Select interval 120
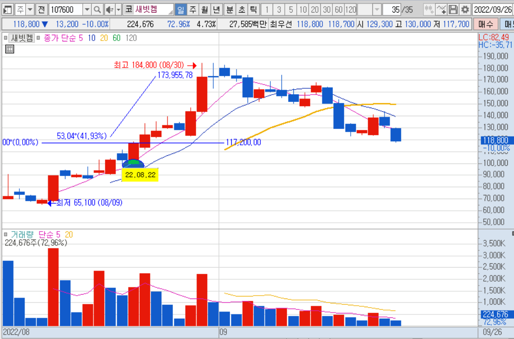The height and width of the screenshot is (339, 514). (x=350, y=10)
